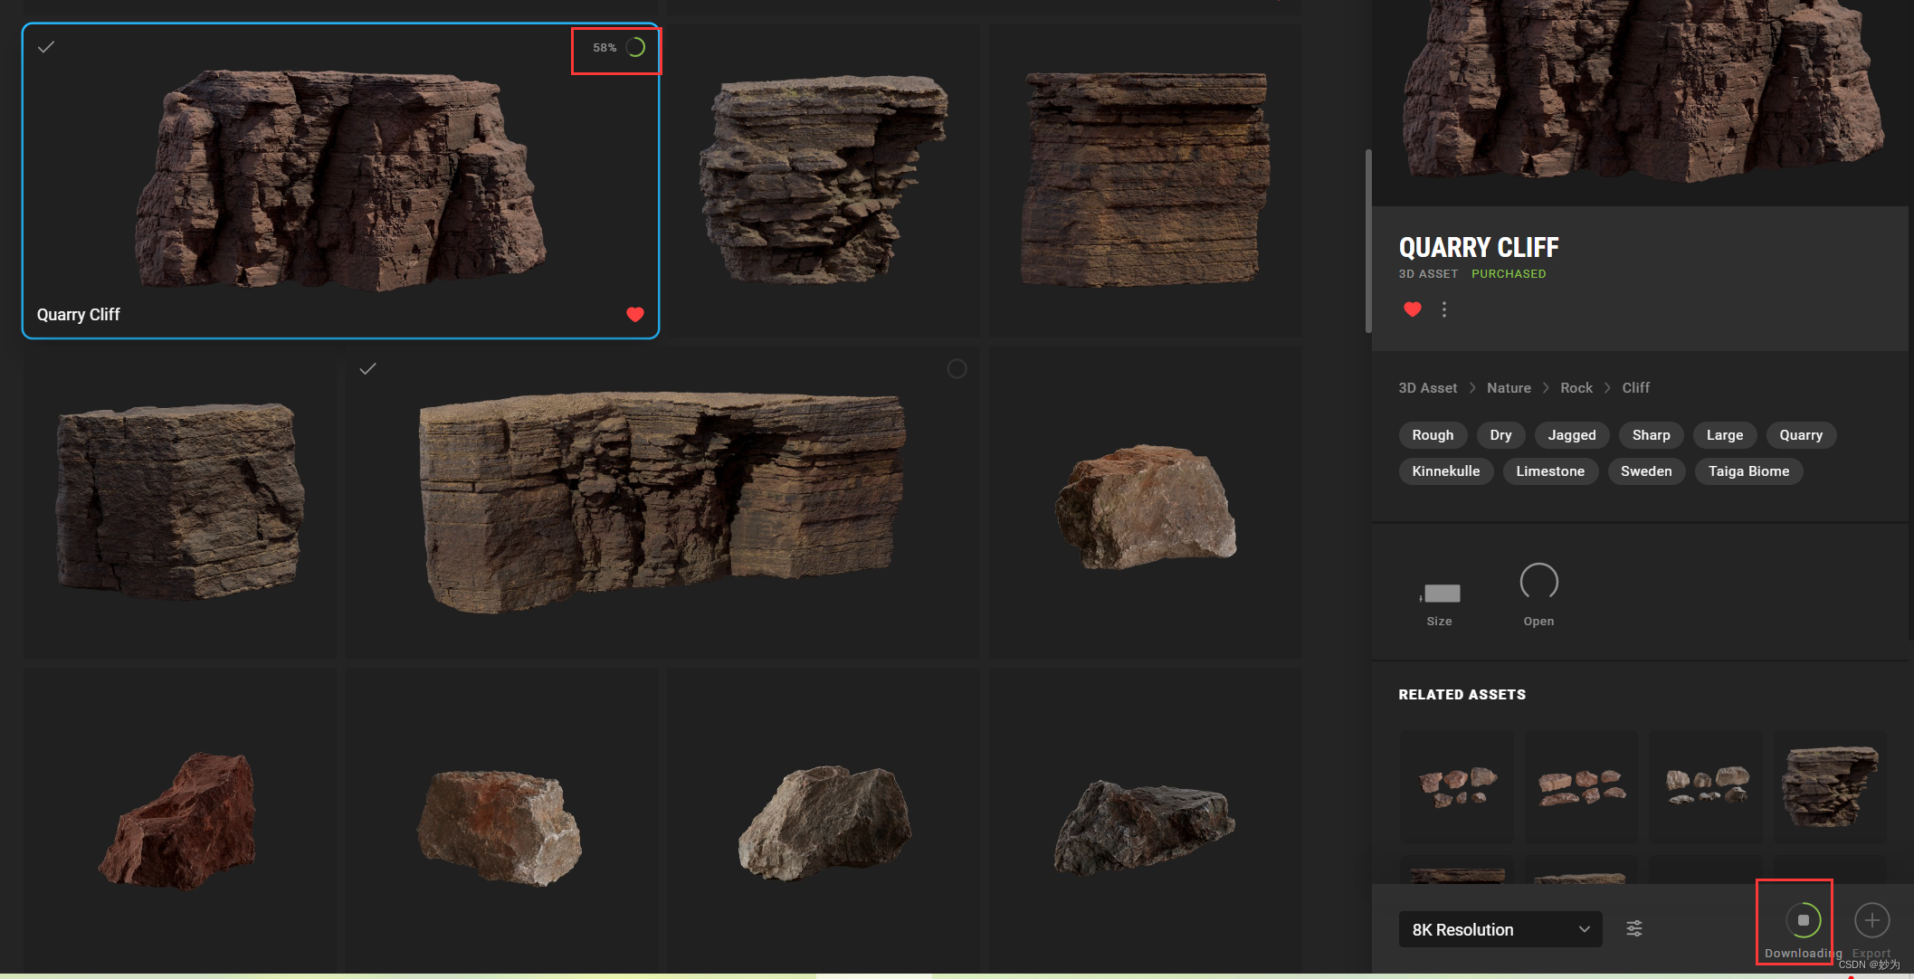
Task: Open the 8K Resolution dropdown
Action: point(1500,929)
